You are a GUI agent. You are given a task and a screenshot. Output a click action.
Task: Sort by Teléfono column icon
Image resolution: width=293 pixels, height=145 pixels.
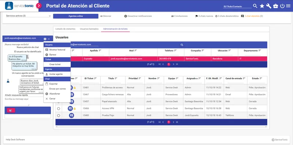click(x=176, y=51)
